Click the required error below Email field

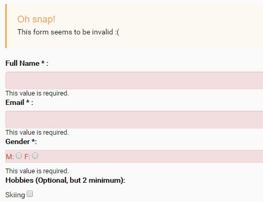[x=37, y=133]
